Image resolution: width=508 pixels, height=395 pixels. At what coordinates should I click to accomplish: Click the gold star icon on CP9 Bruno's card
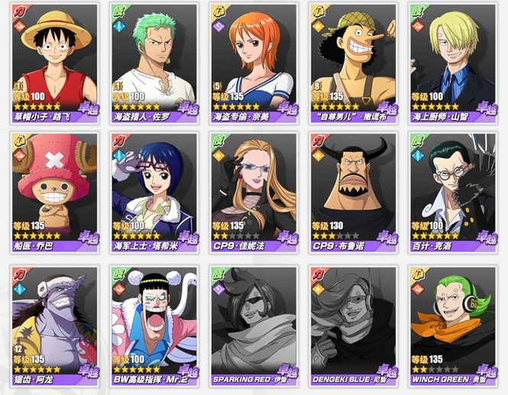point(318,156)
